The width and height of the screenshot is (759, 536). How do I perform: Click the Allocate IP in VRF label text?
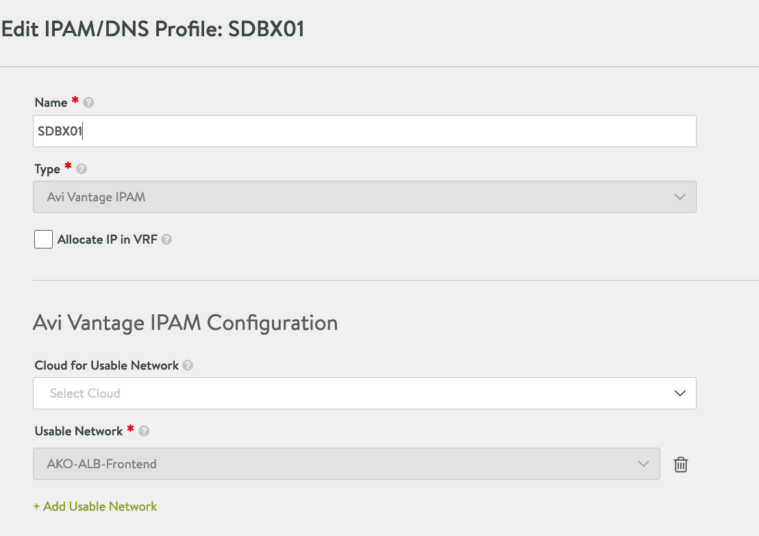pos(108,240)
